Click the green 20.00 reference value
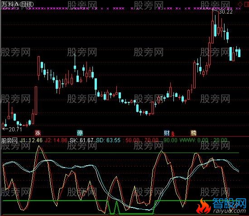249x216 pixels. 220,140
